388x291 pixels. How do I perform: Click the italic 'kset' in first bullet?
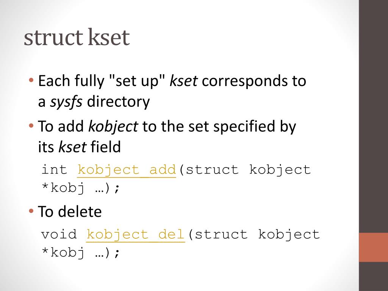(x=184, y=81)
